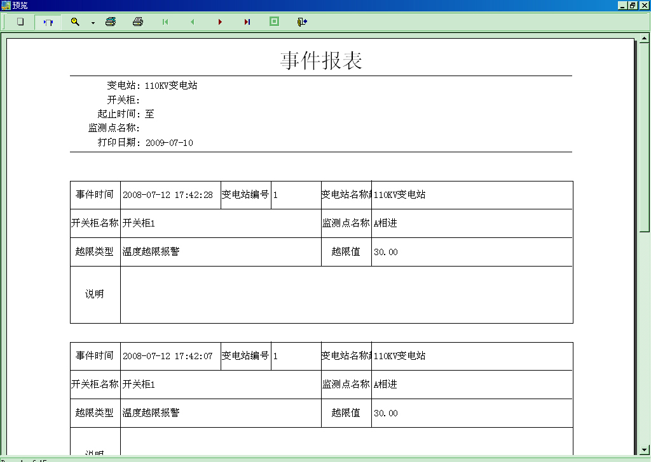
Task: Click the empty 说明 field in first record
Action: [346, 294]
